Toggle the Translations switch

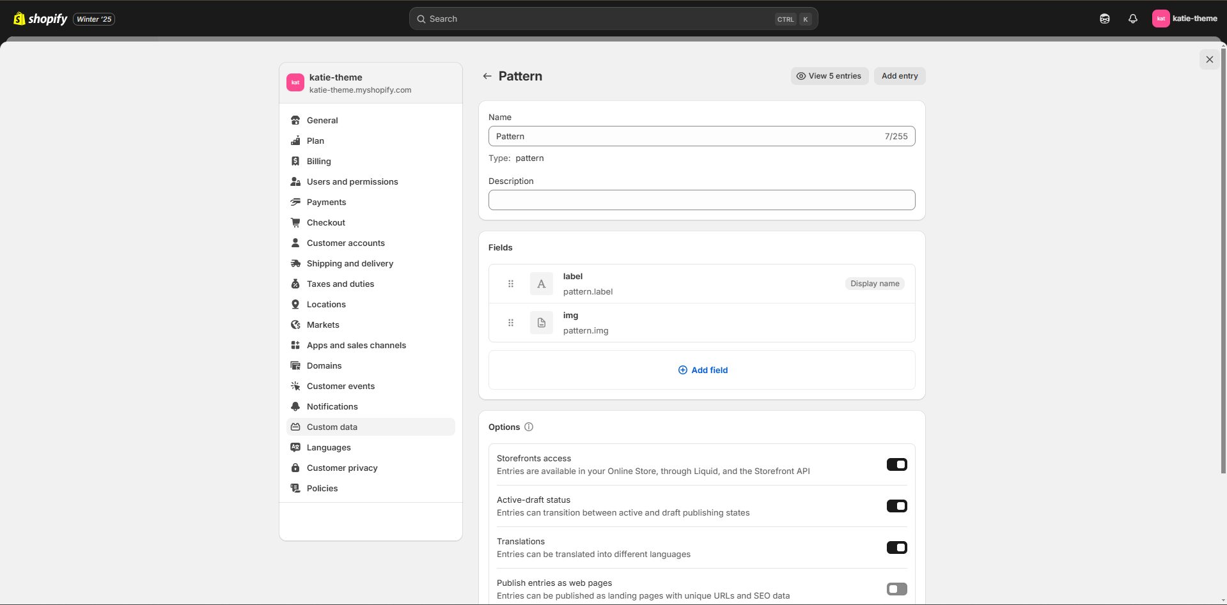tap(896, 548)
